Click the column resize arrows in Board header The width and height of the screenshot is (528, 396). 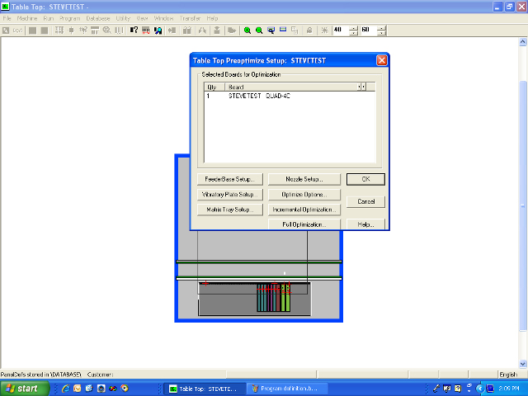[x=361, y=87]
